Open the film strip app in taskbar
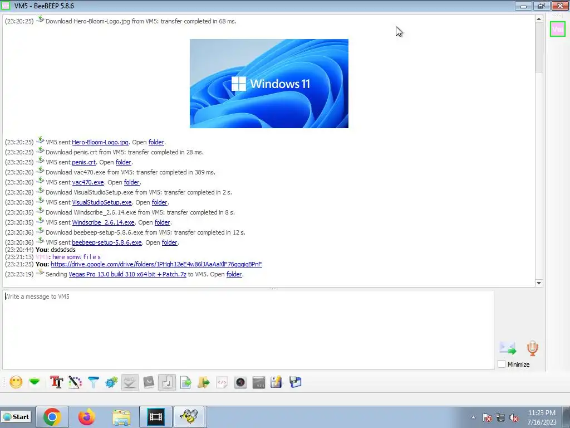The height and width of the screenshot is (428, 570). point(156,417)
